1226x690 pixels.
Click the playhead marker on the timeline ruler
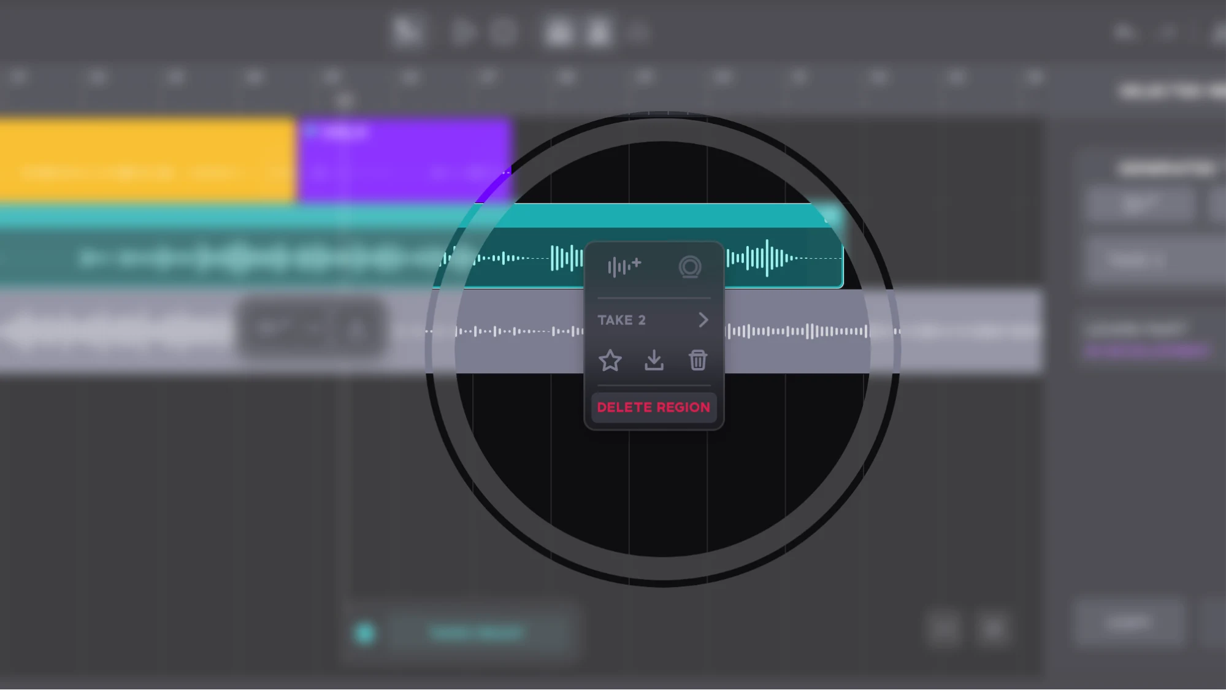pyautogui.click(x=344, y=99)
